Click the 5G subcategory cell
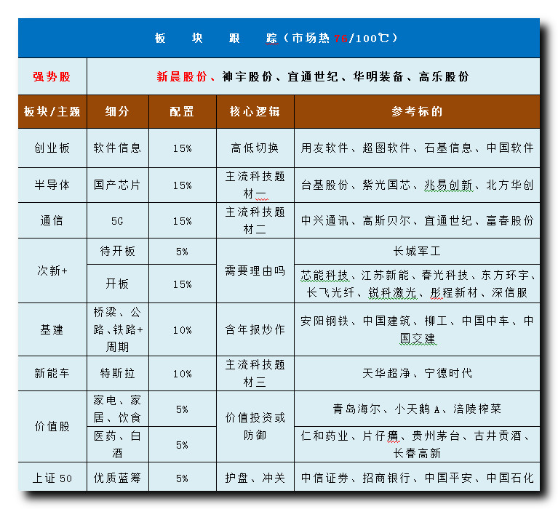 pyautogui.click(x=117, y=220)
